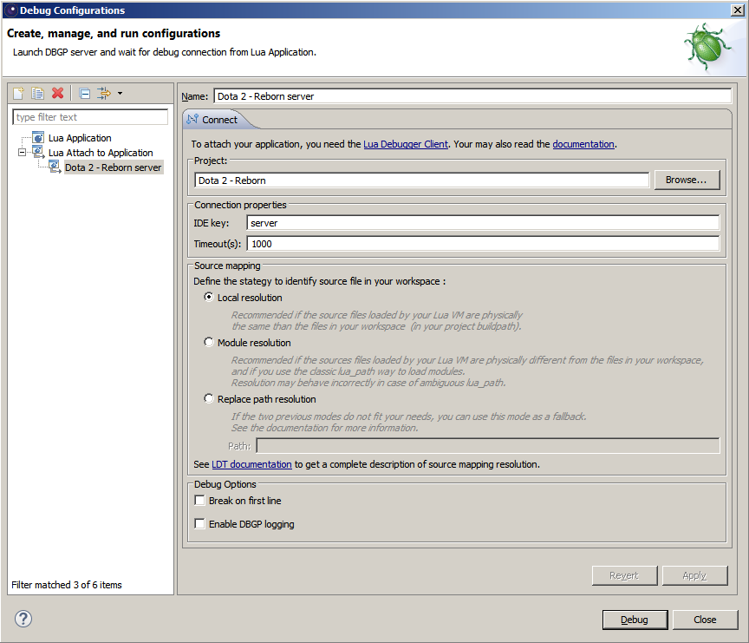Click the IDE key field
This screenshot has height=643, width=749.
pyautogui.click(x=483, y=223)
